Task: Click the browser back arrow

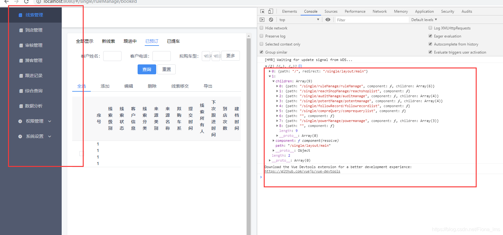Action: tap(7, 2)
